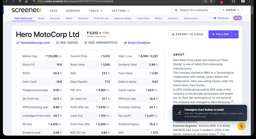Screen dimensions: 256x139
Task: Click the browser profile avatar
Action: tap(243, 1)
